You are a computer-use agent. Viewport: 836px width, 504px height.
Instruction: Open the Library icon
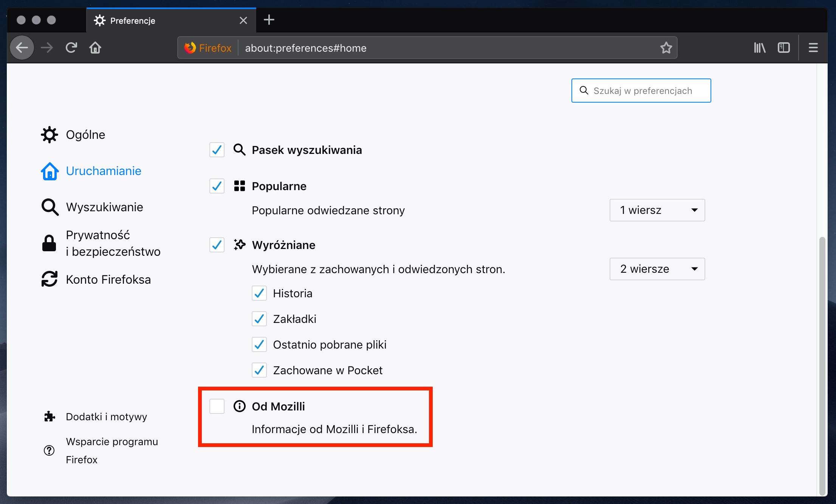[x=759, y=48]
